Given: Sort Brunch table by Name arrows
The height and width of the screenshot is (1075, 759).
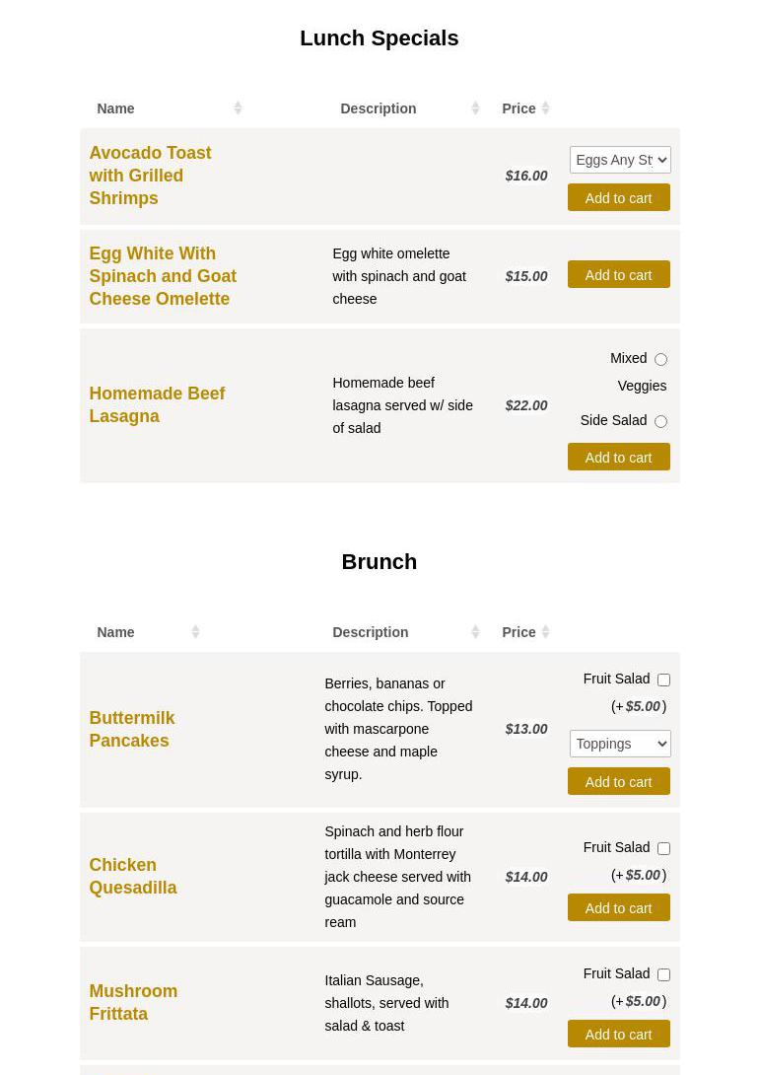Looking at the screenshot, I should 195,632.
